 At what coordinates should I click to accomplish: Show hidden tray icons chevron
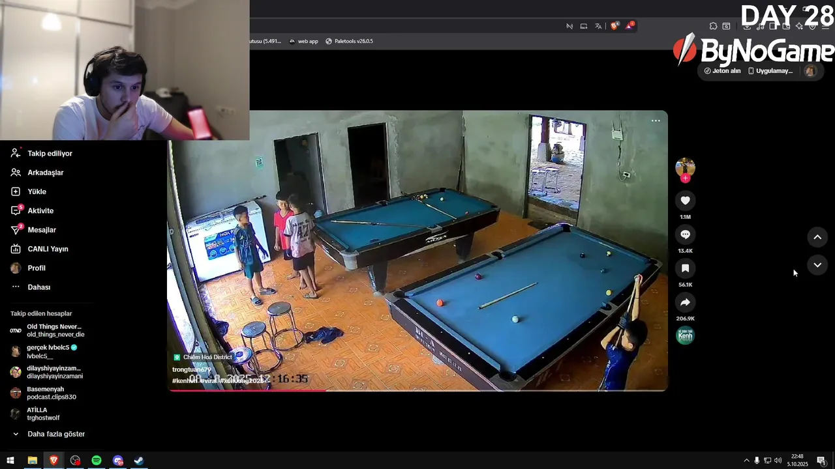coord(746,461)
